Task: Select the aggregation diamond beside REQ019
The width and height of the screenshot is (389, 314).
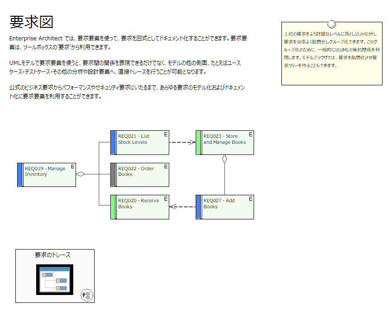Action: 81,174
